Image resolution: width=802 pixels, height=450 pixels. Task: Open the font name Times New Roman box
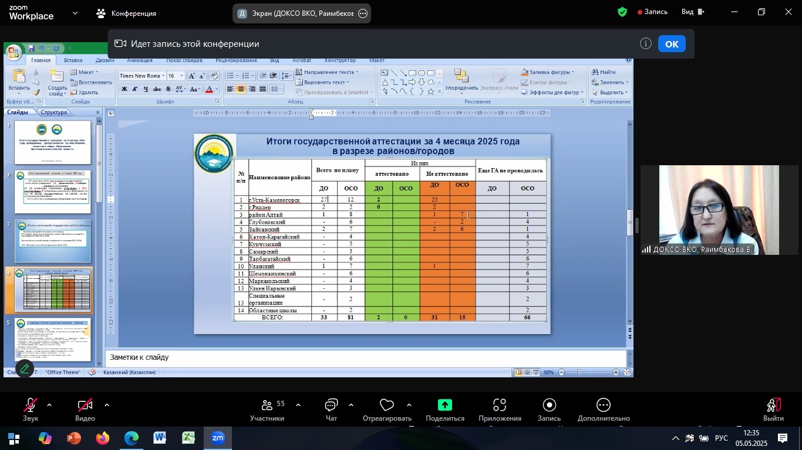coord(141,76)
